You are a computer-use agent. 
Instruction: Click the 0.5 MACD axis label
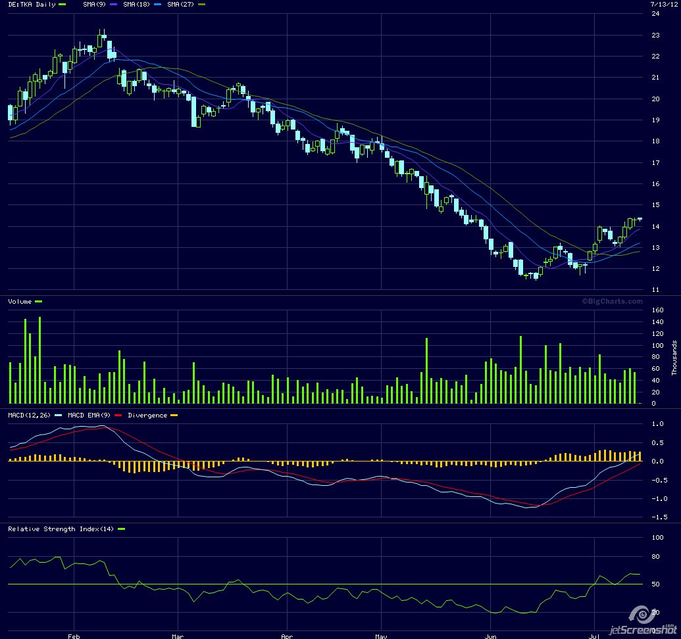point(657,443)
